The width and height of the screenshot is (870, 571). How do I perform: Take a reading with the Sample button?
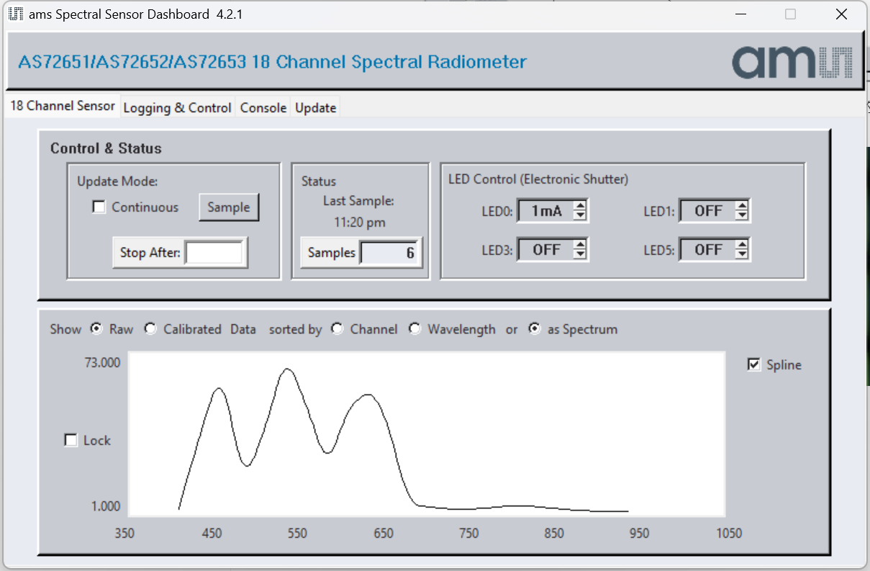click(229, 207)
